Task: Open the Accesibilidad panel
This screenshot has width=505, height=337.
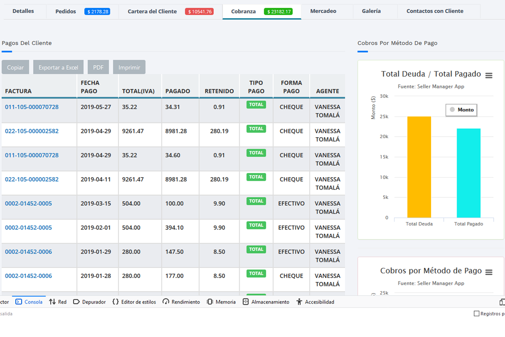Action: (315, 302)
